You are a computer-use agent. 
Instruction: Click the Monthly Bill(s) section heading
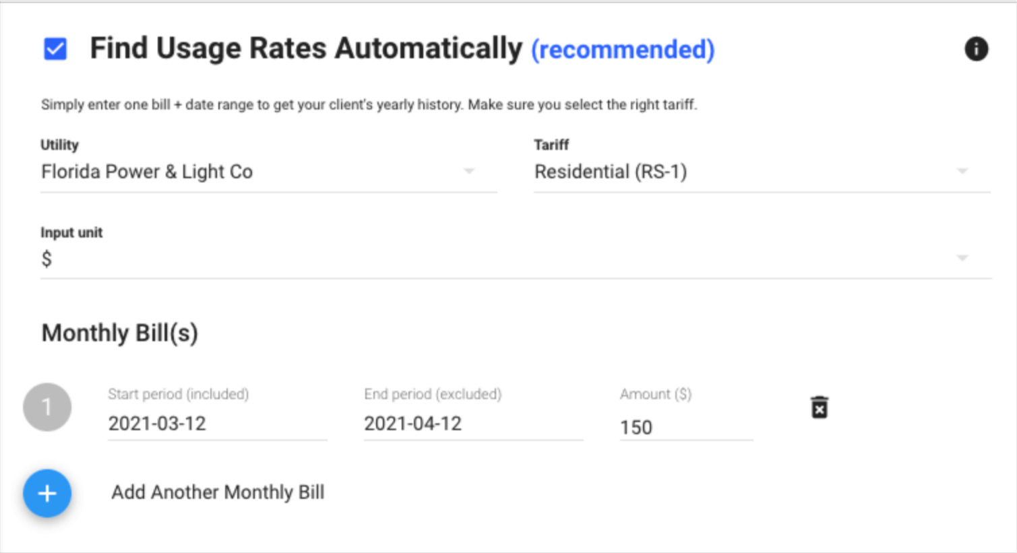(x=120, y=333)
